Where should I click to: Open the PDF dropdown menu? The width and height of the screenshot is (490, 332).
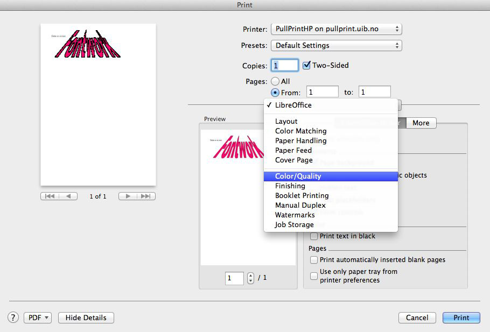(38, 317)
